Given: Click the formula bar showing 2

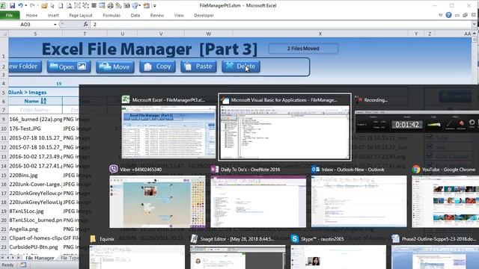Looking at the screenshot, I should (x=281, y=25).
